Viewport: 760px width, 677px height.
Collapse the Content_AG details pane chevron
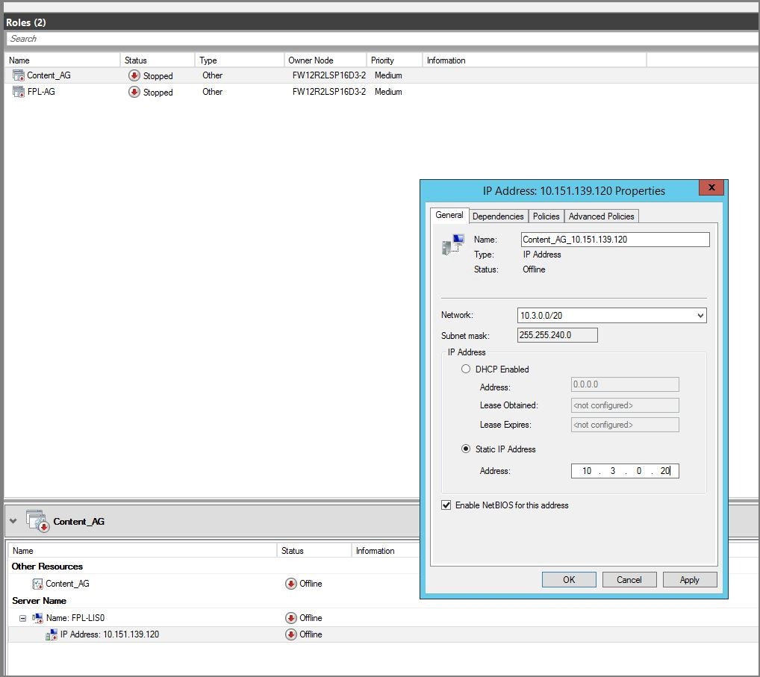13,521
